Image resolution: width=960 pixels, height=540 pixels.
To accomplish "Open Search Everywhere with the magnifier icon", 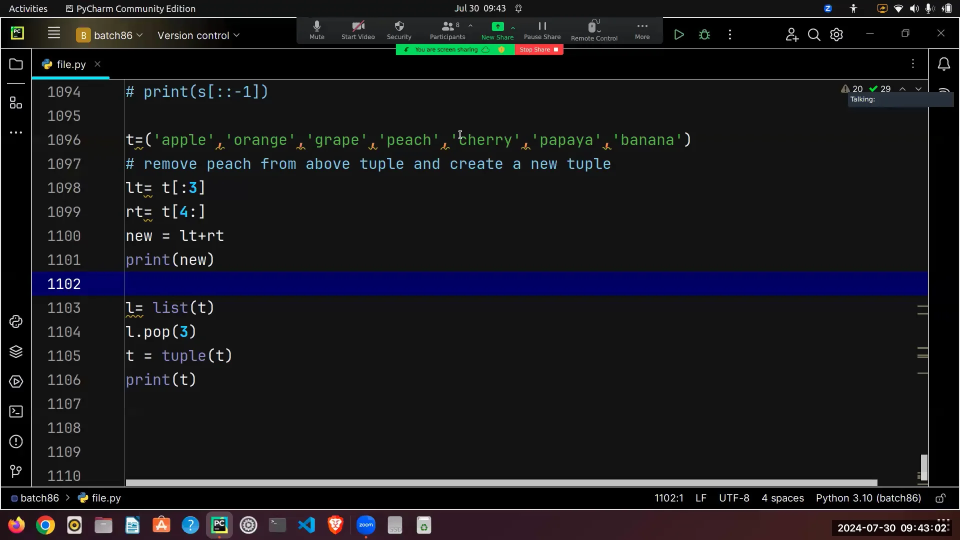I will click(x=814, y=34).
